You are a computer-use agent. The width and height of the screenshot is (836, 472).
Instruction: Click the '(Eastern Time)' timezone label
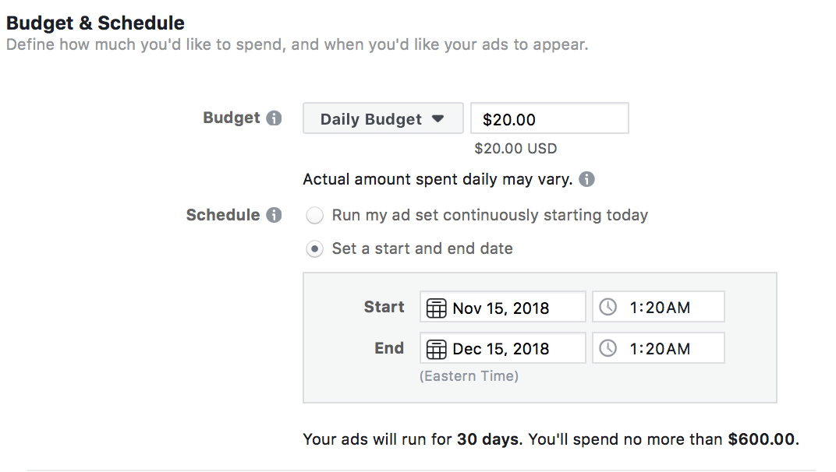coord(469,376)
